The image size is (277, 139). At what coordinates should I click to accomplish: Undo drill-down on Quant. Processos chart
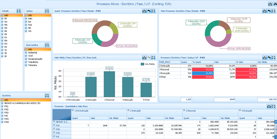click(x=149, y=11)
